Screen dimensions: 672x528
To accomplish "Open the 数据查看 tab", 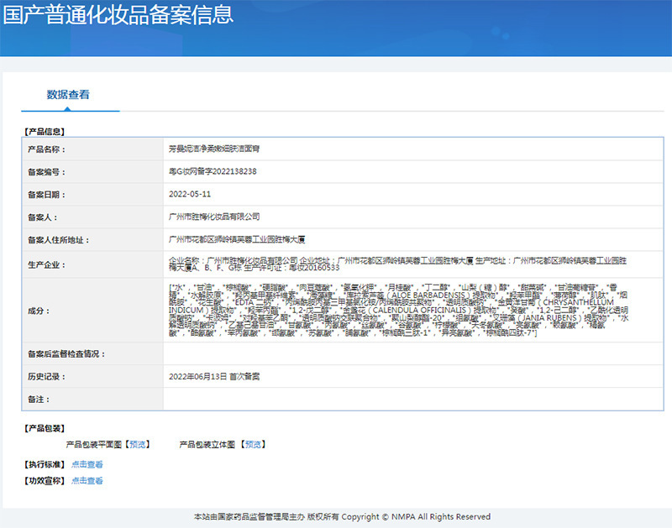I will point(68,95).
